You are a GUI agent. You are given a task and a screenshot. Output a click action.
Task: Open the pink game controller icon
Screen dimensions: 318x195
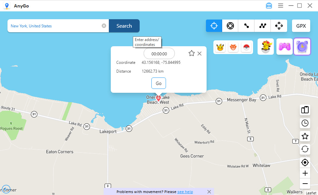tap(285, 47)
